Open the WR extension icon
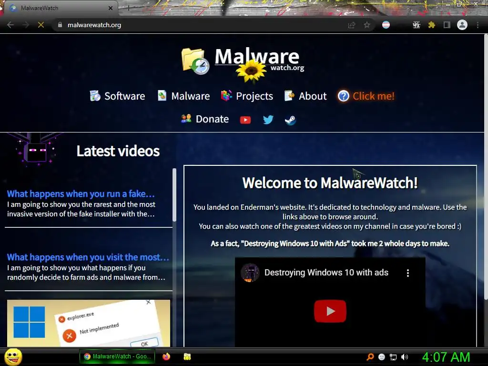The image size is (488, 366). 416,25
